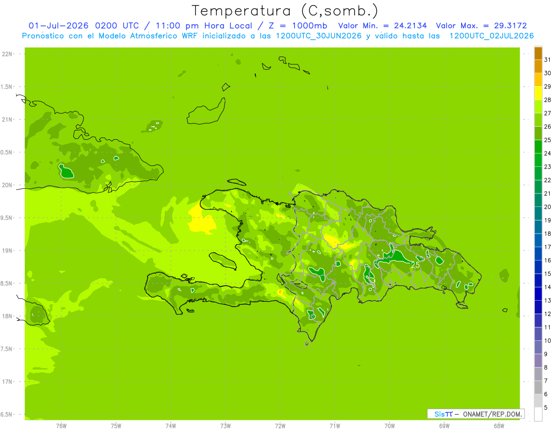Click the '73W' longitude label
Viewport: 560px width, 432px height.
(x=225, y=426)
